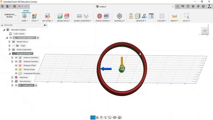Toggle Obstacle Geometry visibility eye
Image resolution: width=213 pixels, height=120 pixels.
[16, 61]
